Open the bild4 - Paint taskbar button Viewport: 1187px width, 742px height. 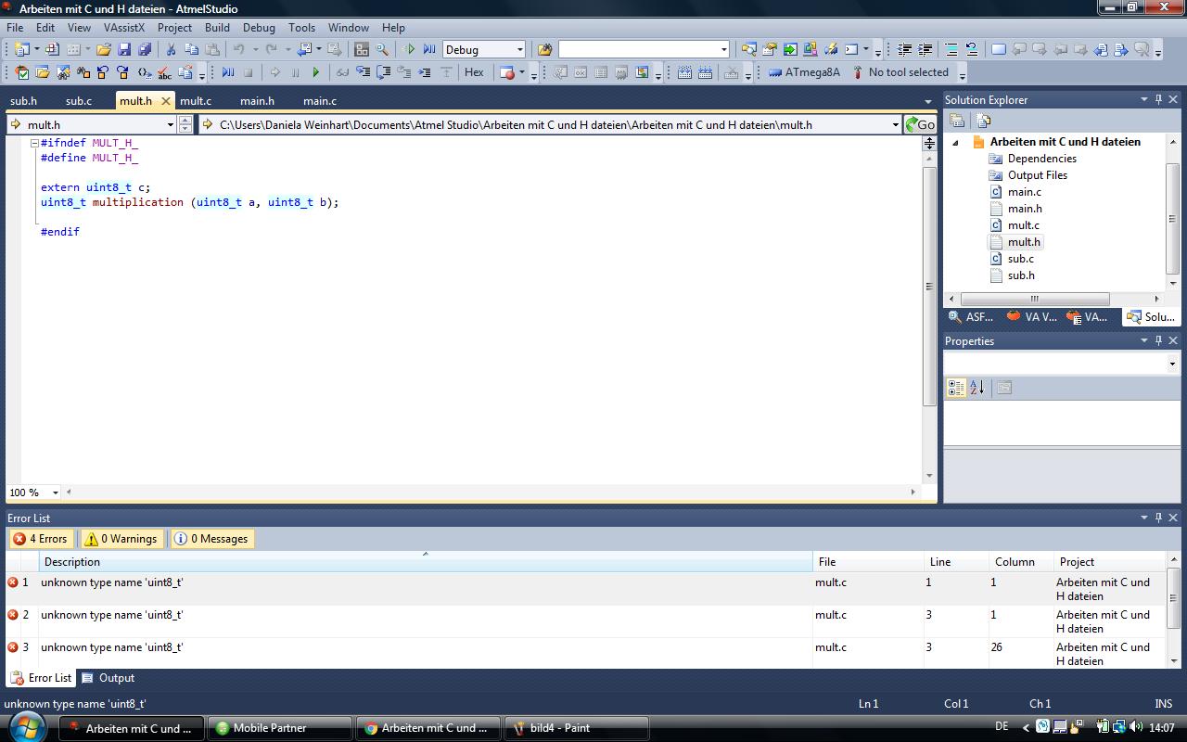pyautogui.click(x=576, y=728)
